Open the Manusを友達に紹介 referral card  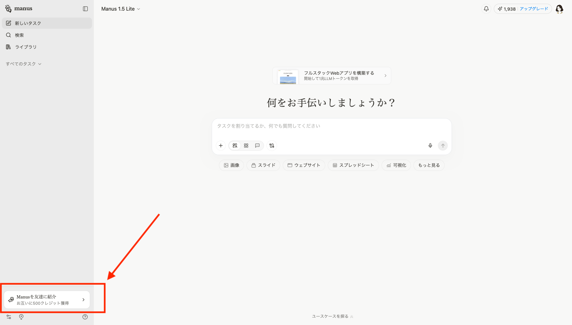tap(46, 299)
